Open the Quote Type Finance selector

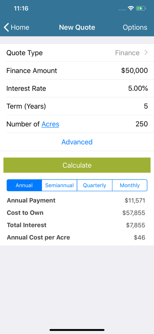click(x=77, y=53)
